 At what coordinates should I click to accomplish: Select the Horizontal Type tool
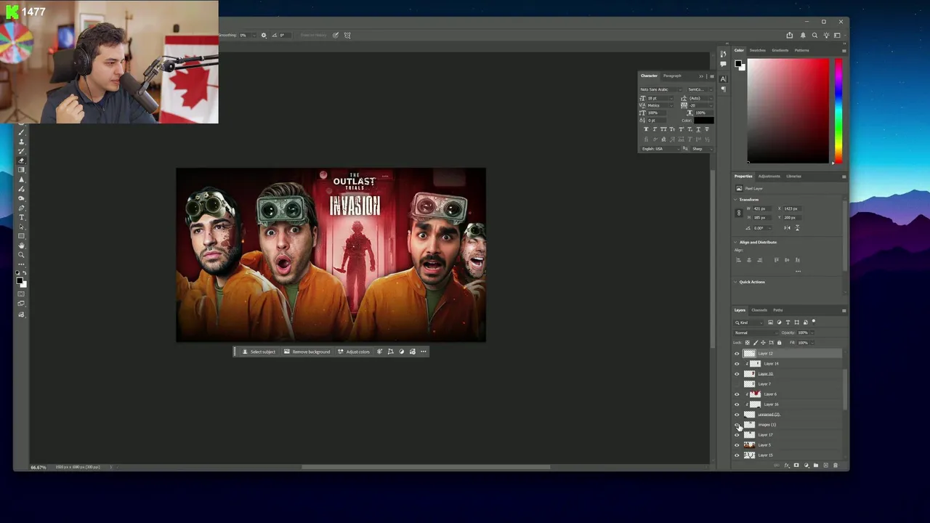pyautogui.click(x=21, y=217)
